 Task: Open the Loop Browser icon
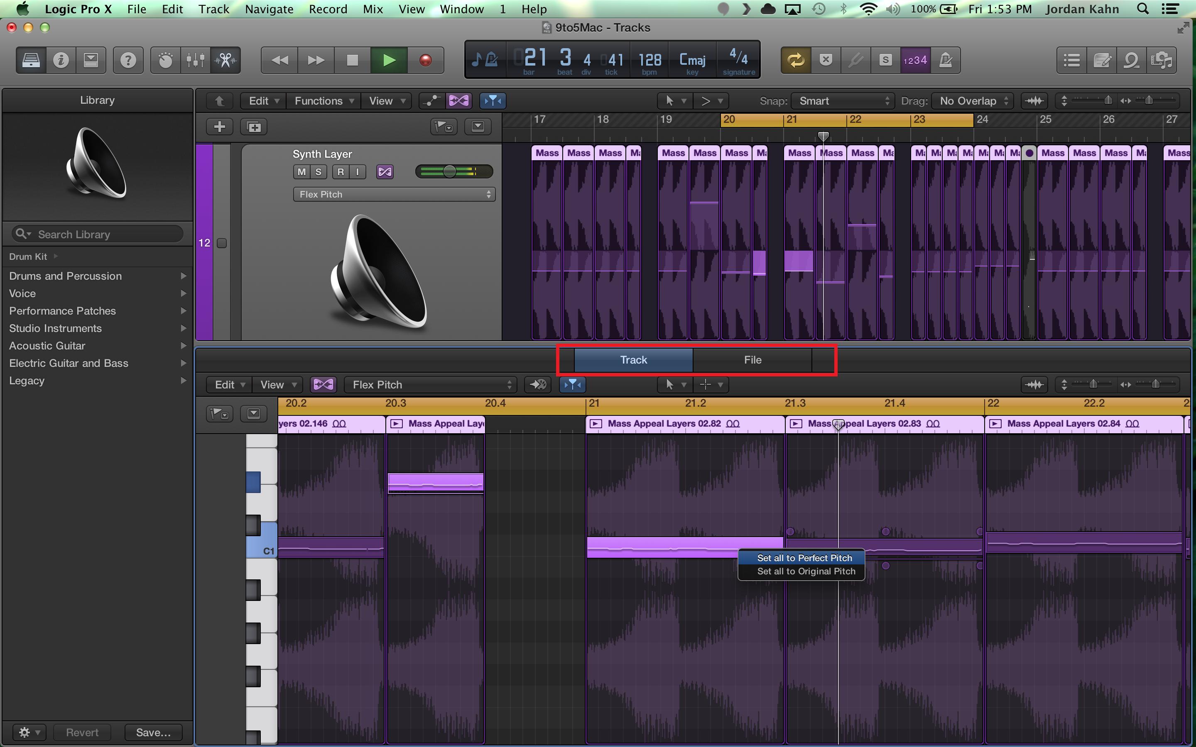point(1131,60)
